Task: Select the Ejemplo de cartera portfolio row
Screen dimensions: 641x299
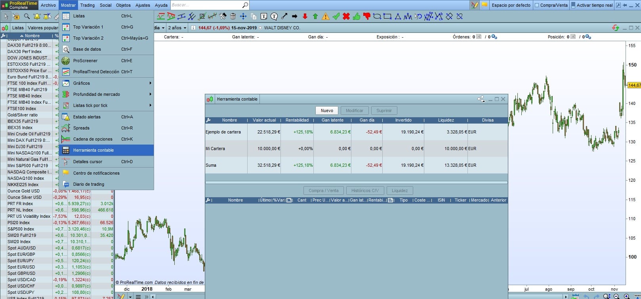Action: coord(356,132)
